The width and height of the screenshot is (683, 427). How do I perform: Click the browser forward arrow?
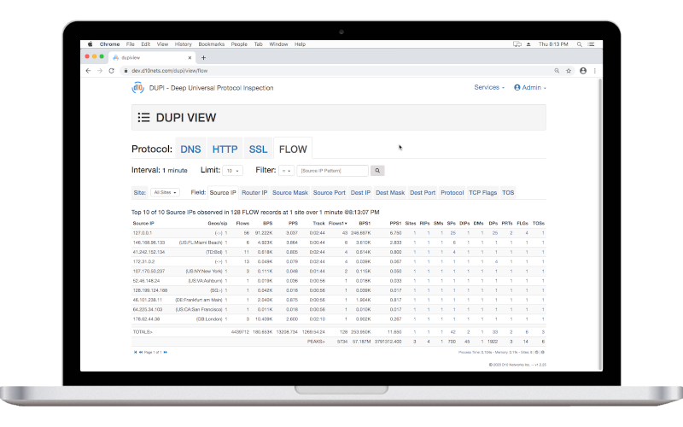100,71
